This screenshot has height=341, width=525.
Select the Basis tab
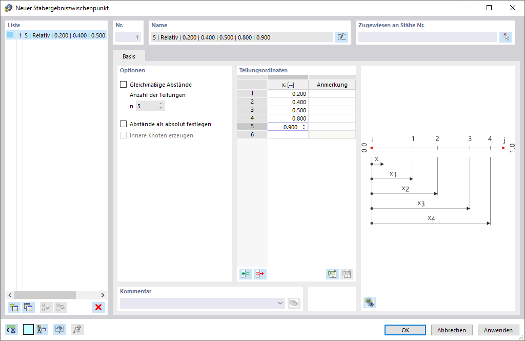click(x=129, y=56)
